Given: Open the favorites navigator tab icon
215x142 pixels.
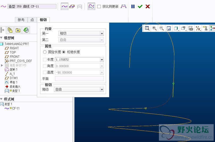Looking at the screenshot, I should (x=18, y=30).
